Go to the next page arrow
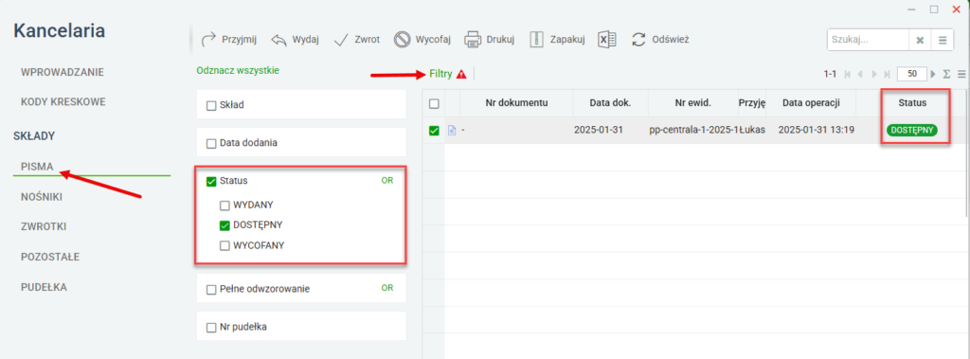This screenshot has height=359, width=970. coord(874,74)
